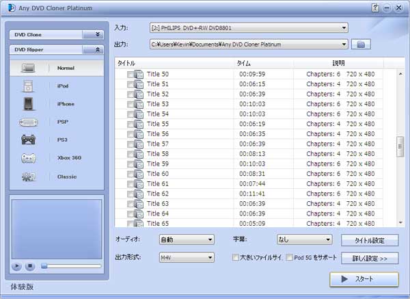The width and height of the screenshot is (410, 299).
Task: Open the 字幕 なし dropdown
Action: (x=305, y=239)
